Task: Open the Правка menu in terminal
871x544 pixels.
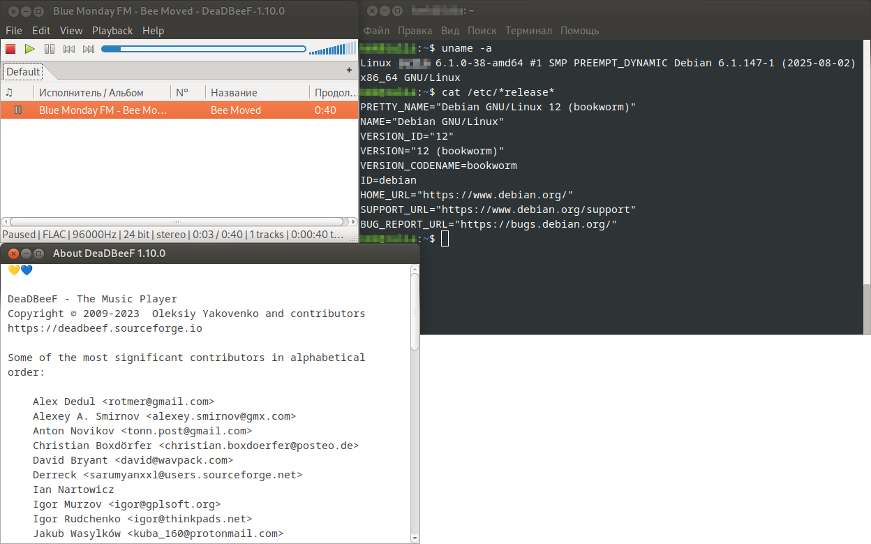Action: (415, 31)
